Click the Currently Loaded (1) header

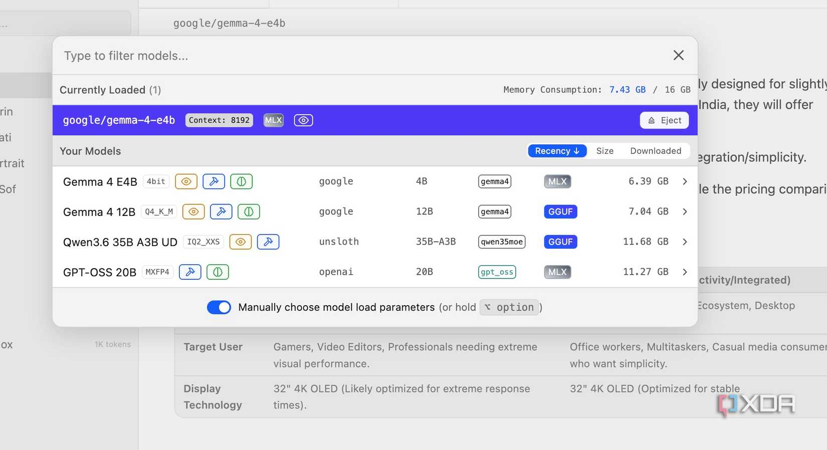[x=110, y=90]
